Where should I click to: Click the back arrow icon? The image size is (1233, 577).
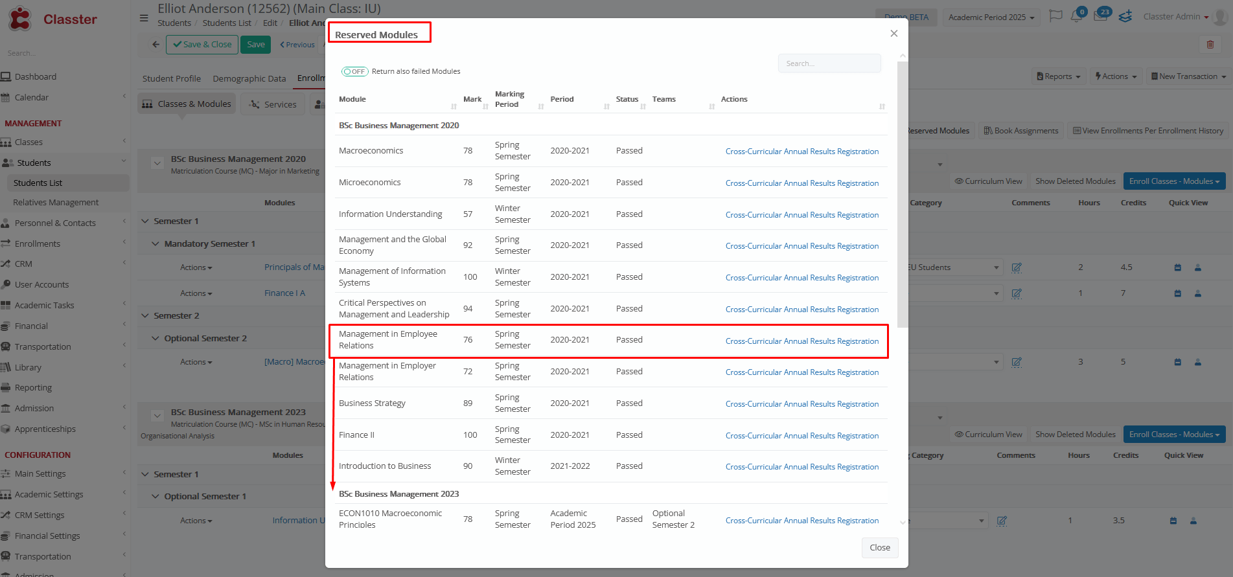coord(156,45)
